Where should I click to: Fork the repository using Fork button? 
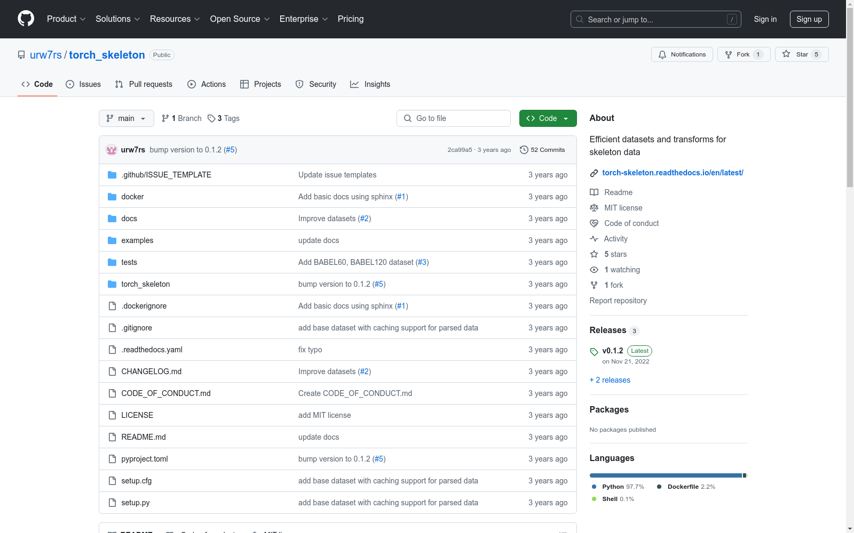[x=744, y=54]
